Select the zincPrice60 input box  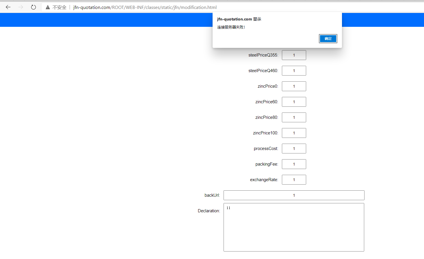pyautogui.click(x=294, y=102)
